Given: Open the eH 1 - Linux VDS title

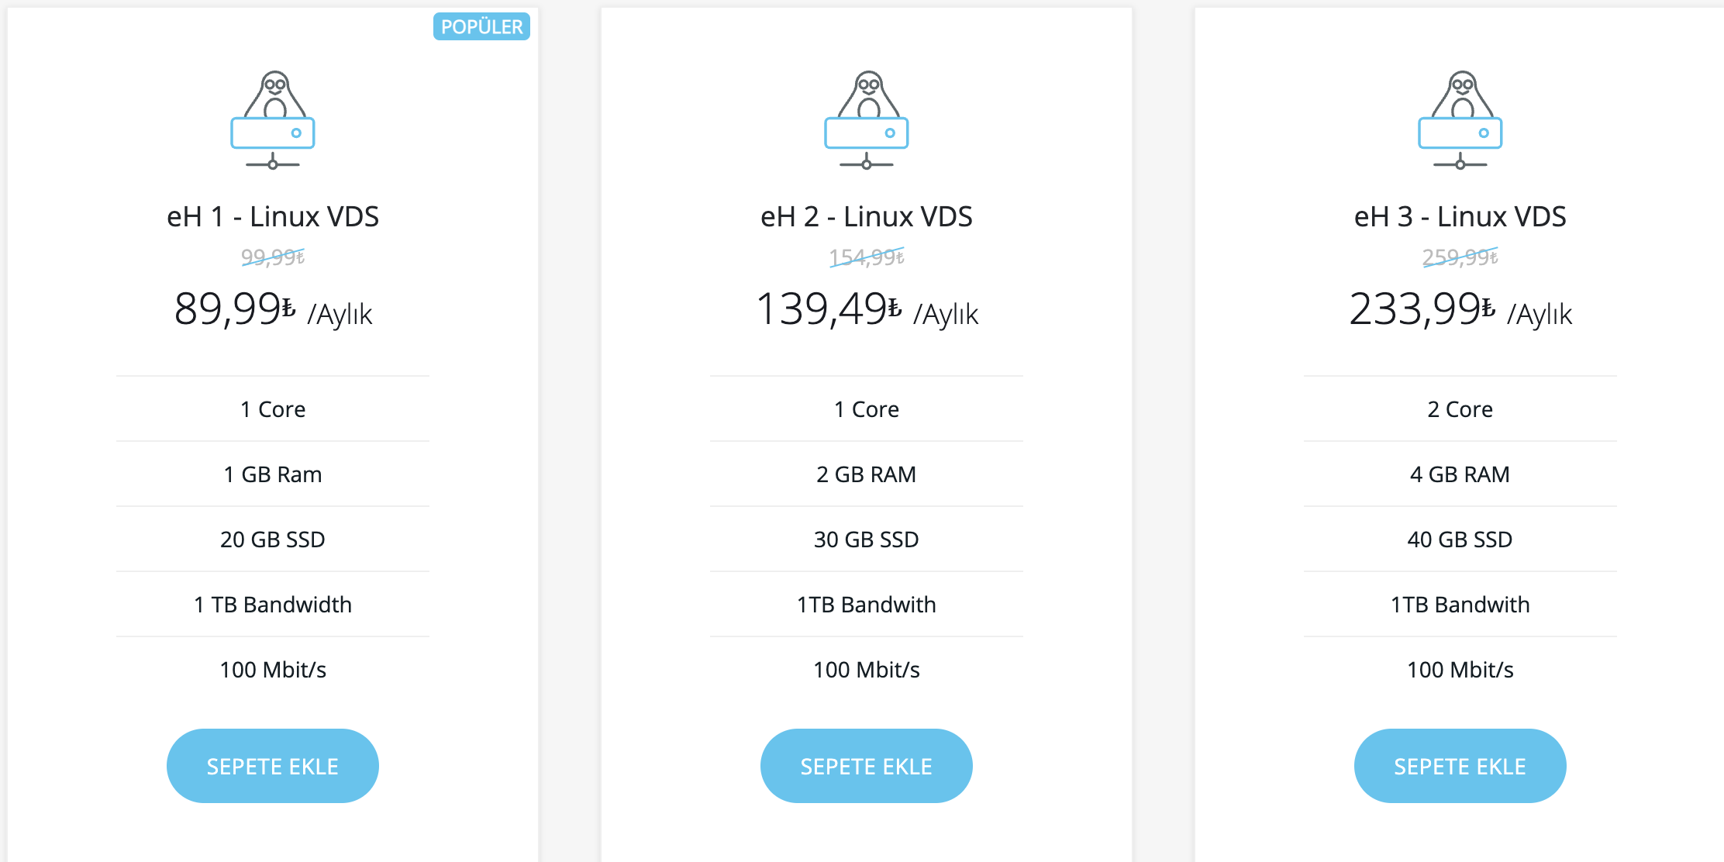Looking at the screenshot, I should pos(273,216).
